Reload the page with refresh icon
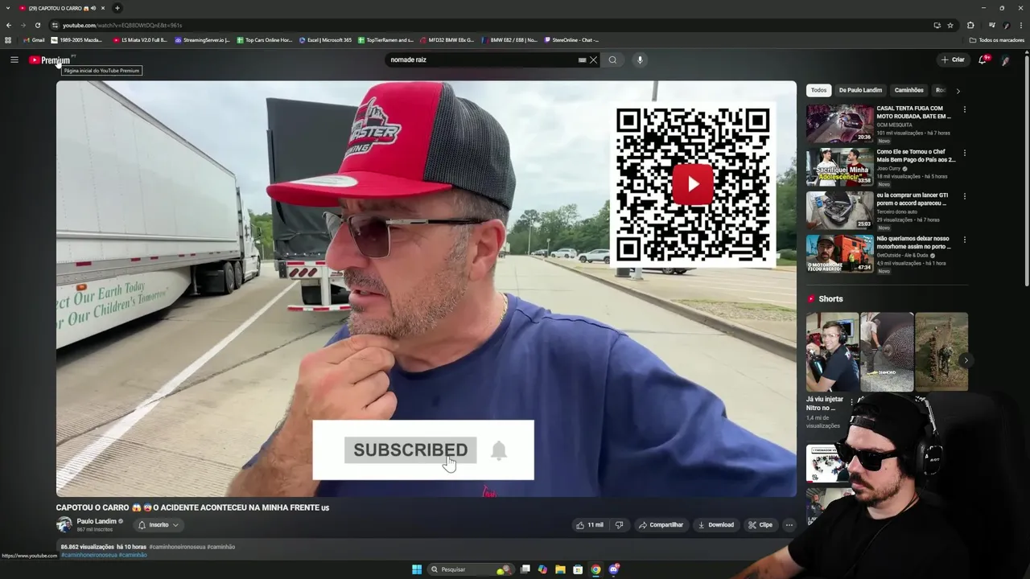This screenshot has width=1030, height=579. point(37,25)
